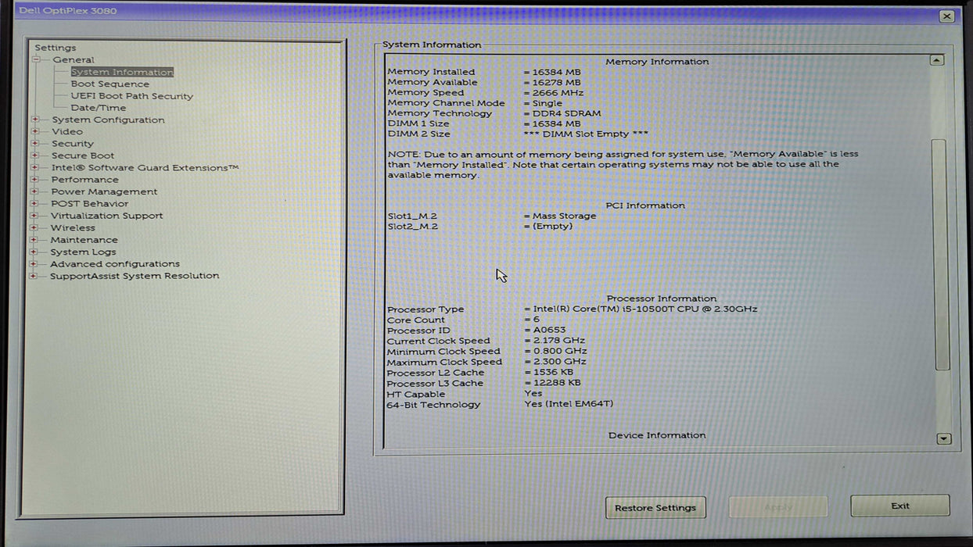Select the Video category label
Image resolution: width=973 pixels, height=547 pixels.
(67, 132)
